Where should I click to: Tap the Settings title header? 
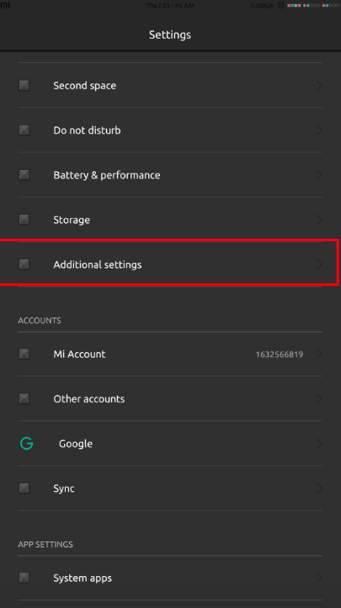tap(170, 35)
